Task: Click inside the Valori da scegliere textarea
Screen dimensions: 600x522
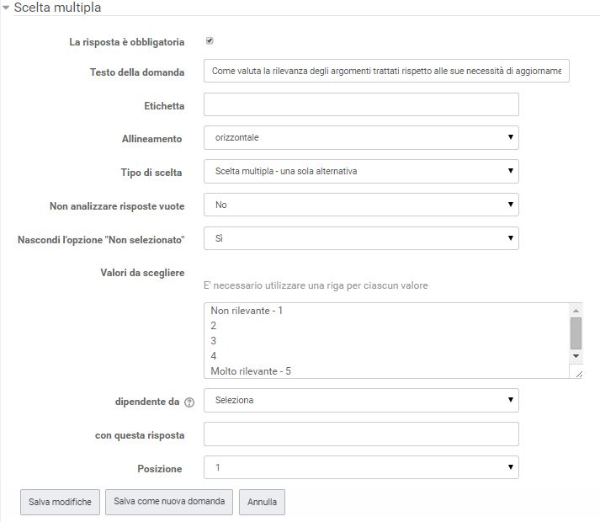Action: tap(386, 340)
